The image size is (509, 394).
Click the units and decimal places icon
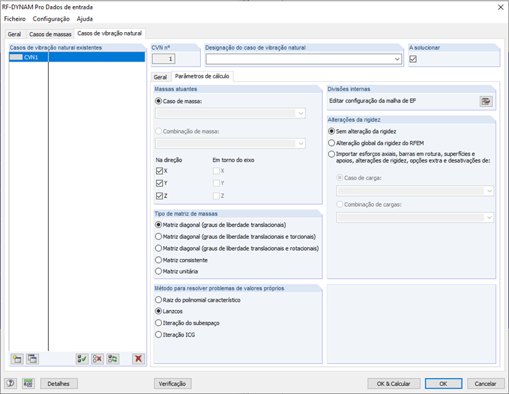coord(28,383)
